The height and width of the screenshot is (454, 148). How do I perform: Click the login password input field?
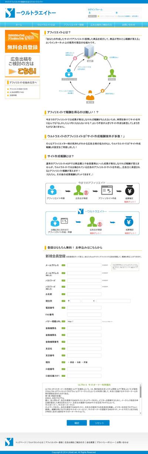pyautogui.click(x=129, y=13)
